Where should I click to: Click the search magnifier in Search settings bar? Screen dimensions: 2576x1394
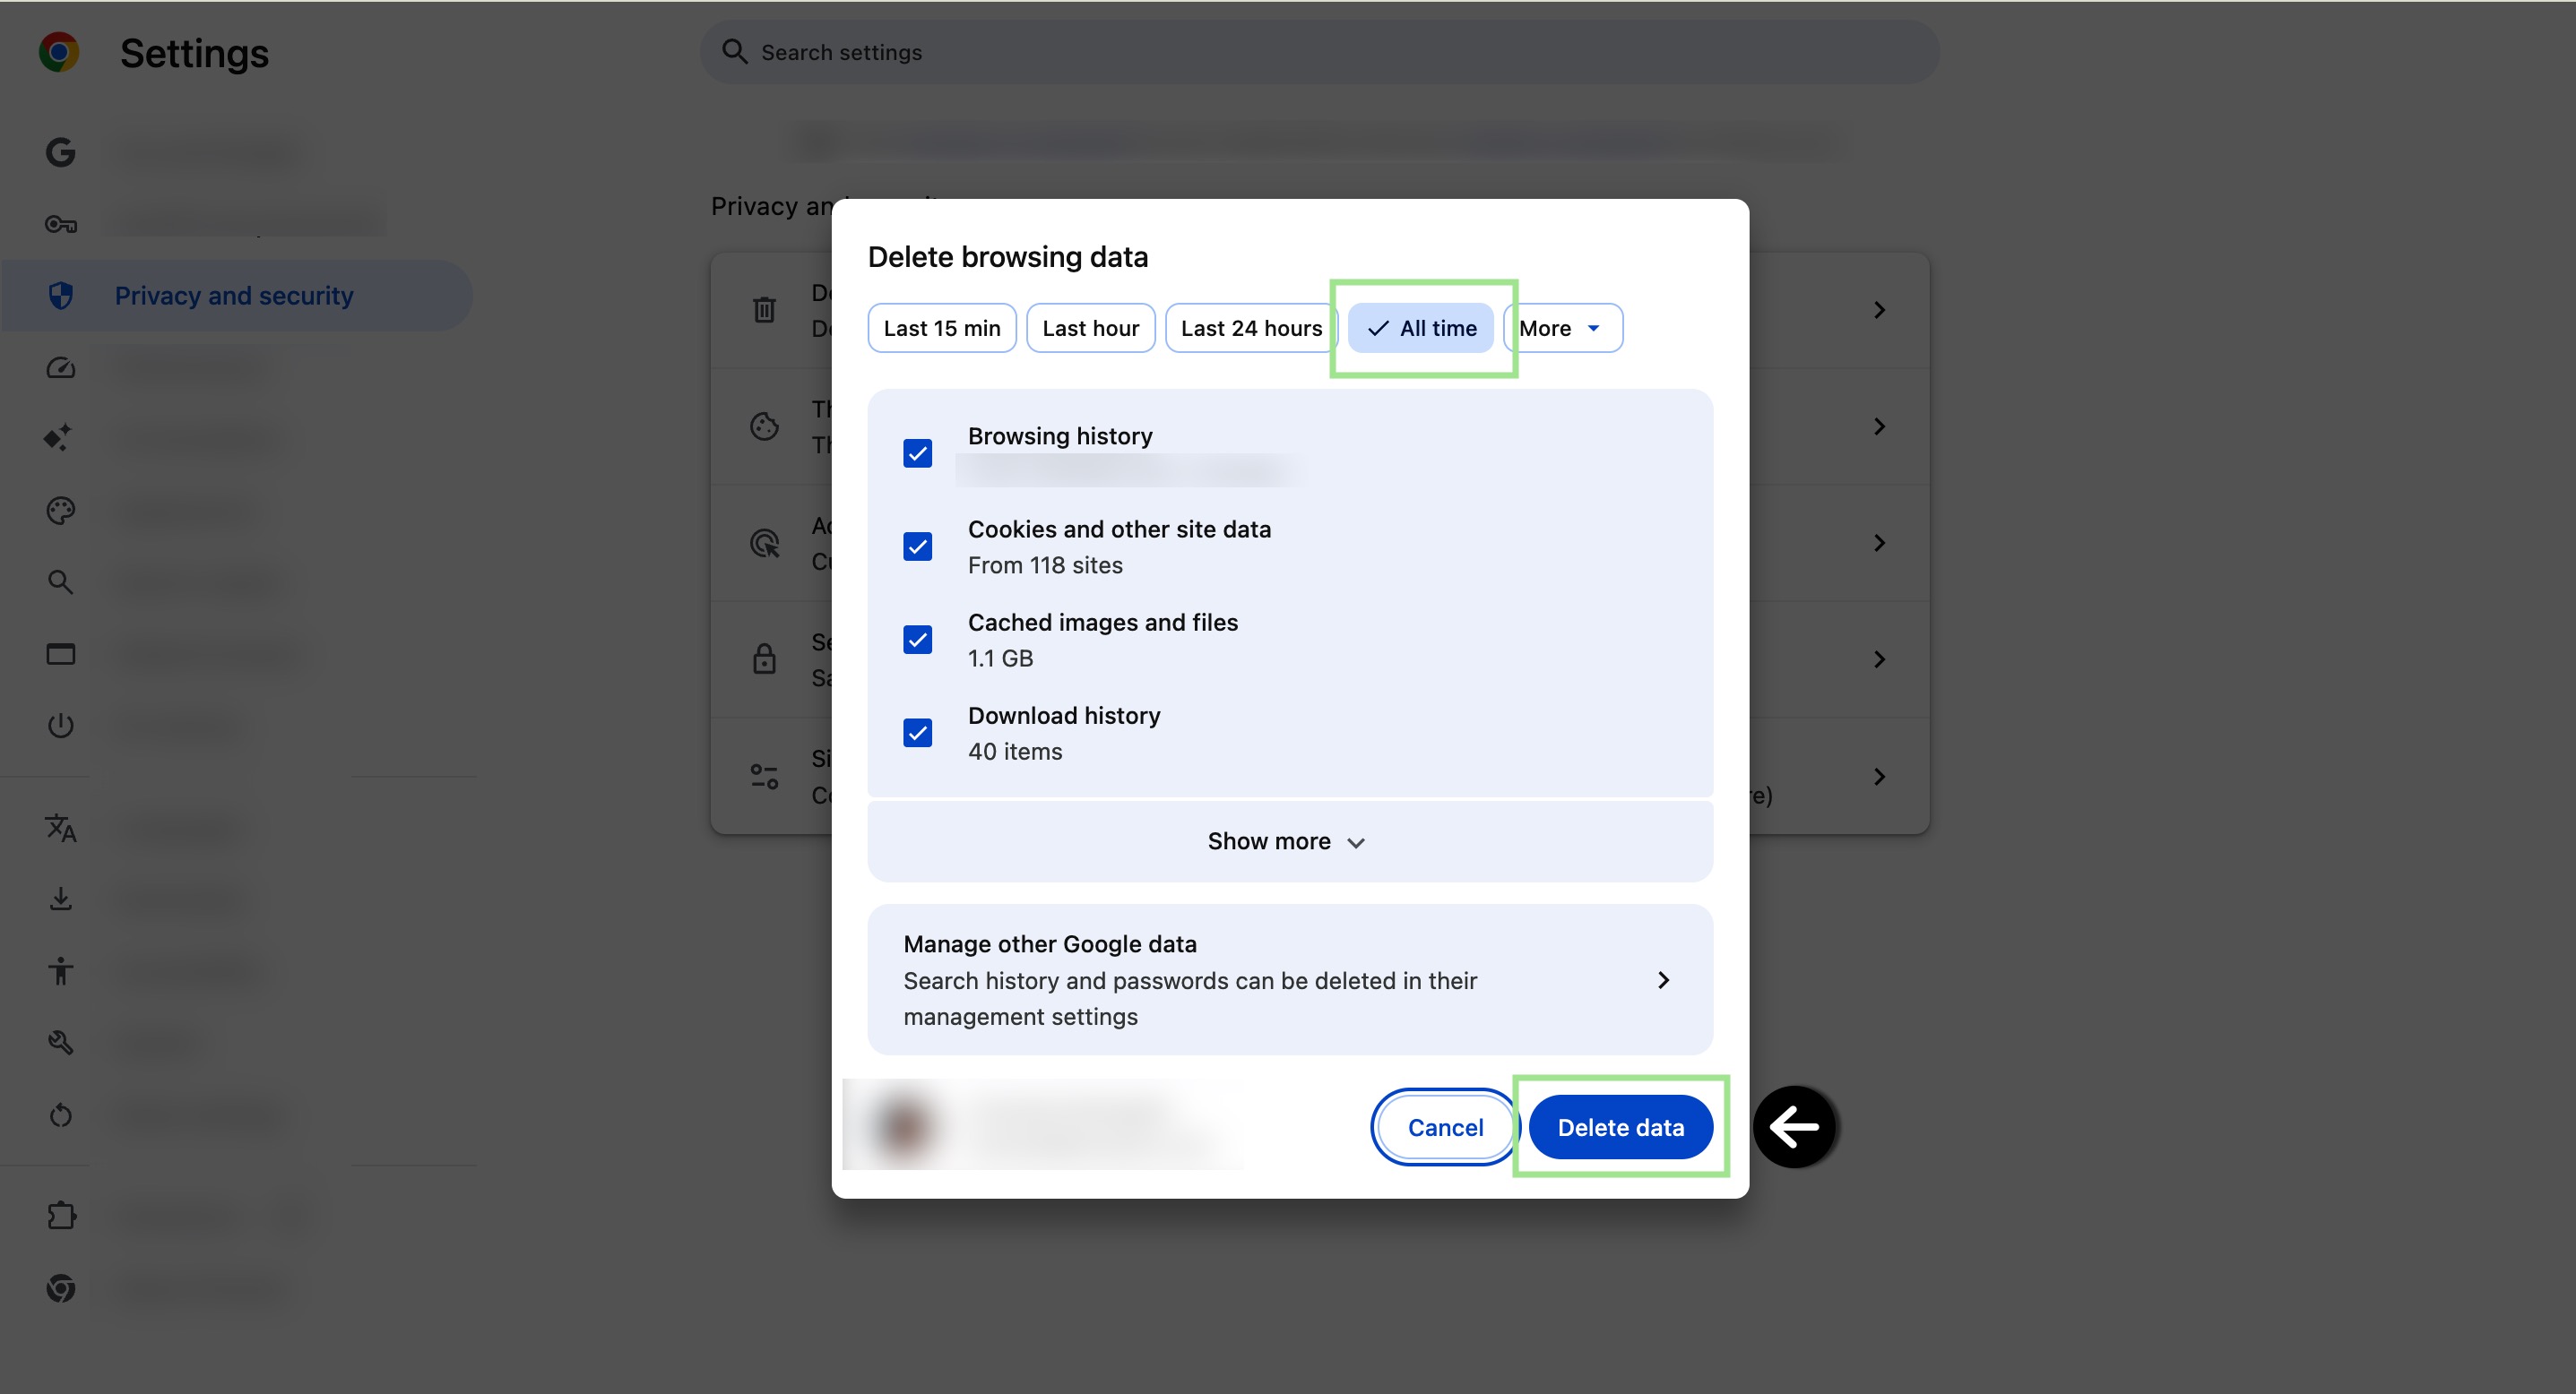735,52
